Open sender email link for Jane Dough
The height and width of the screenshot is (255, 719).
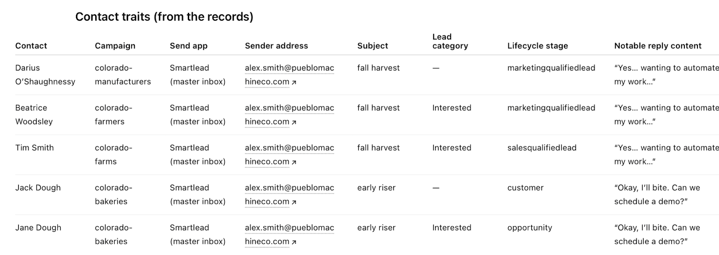(x=289, y=228)
